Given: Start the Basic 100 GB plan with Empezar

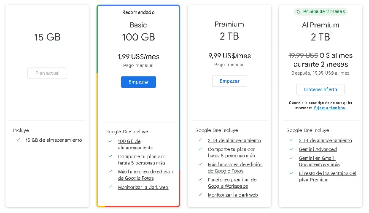Looking at the screenshot, I should point(138,82).
